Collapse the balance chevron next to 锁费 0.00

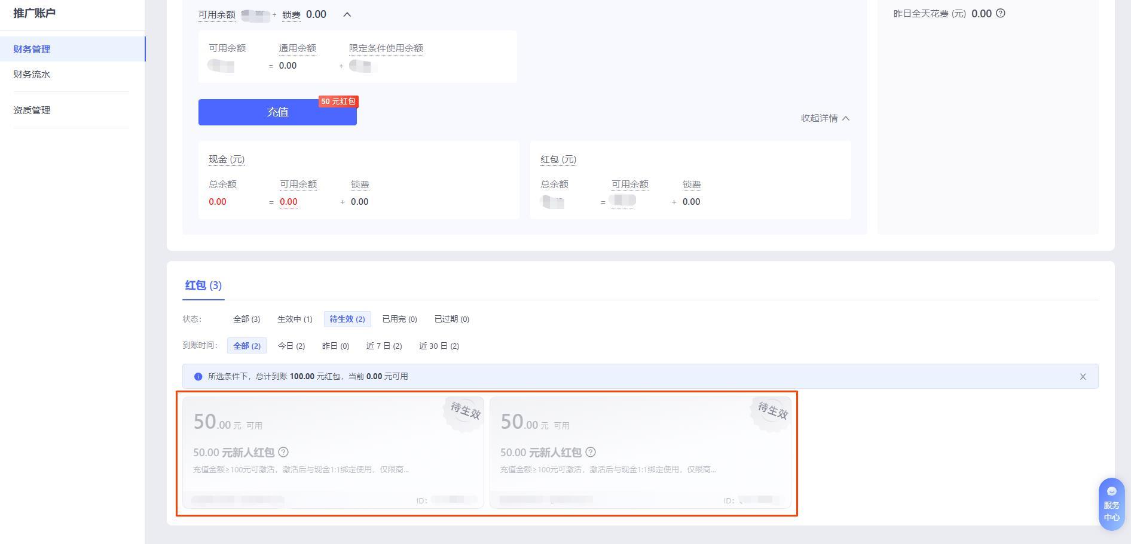point(347,14)
